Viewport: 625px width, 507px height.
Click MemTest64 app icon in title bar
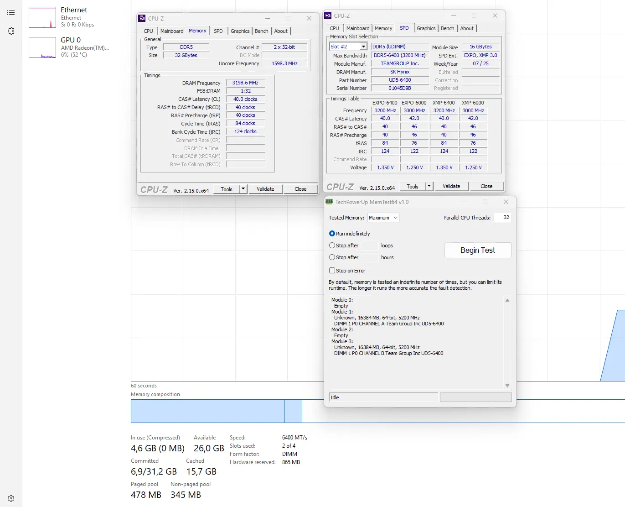(329, 202)
